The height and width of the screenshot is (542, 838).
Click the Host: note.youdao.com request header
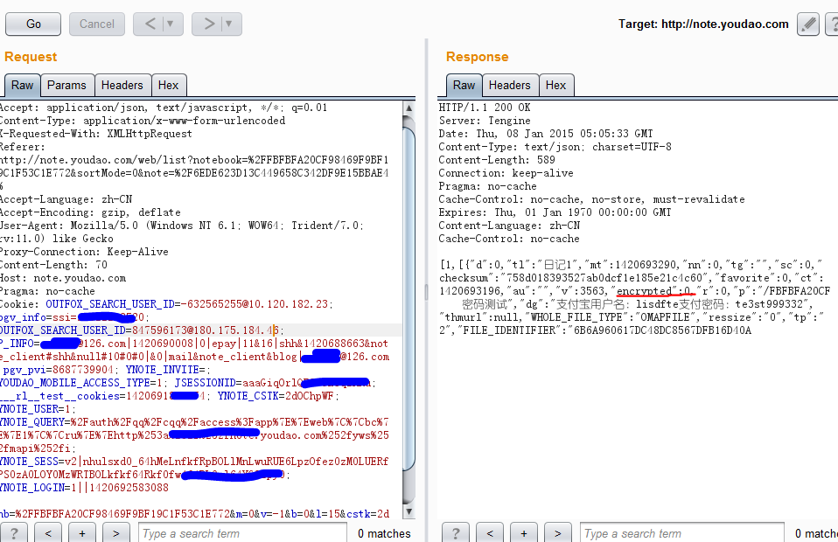(63, 278)
